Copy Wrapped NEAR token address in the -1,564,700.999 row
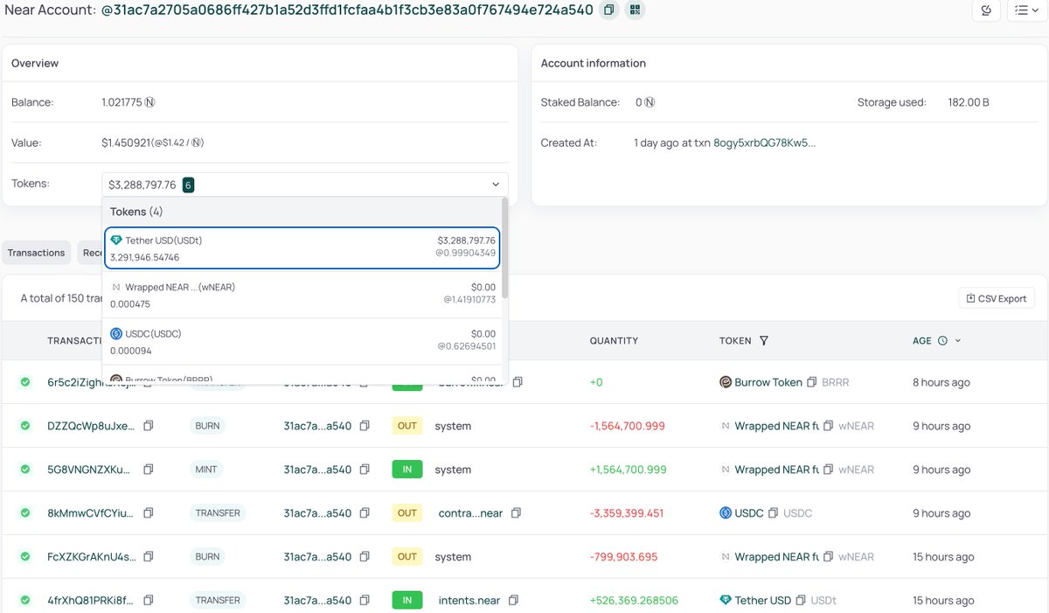 [x=829, y=426]
